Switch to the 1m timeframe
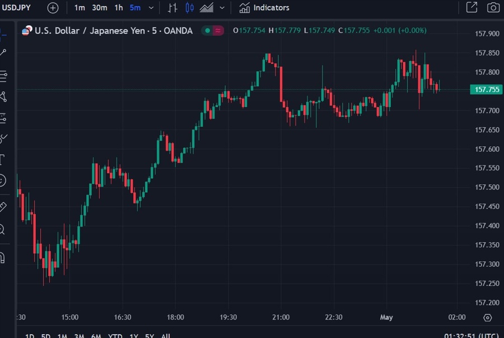The height and width of the screenshot is (338, 504). 80,8
